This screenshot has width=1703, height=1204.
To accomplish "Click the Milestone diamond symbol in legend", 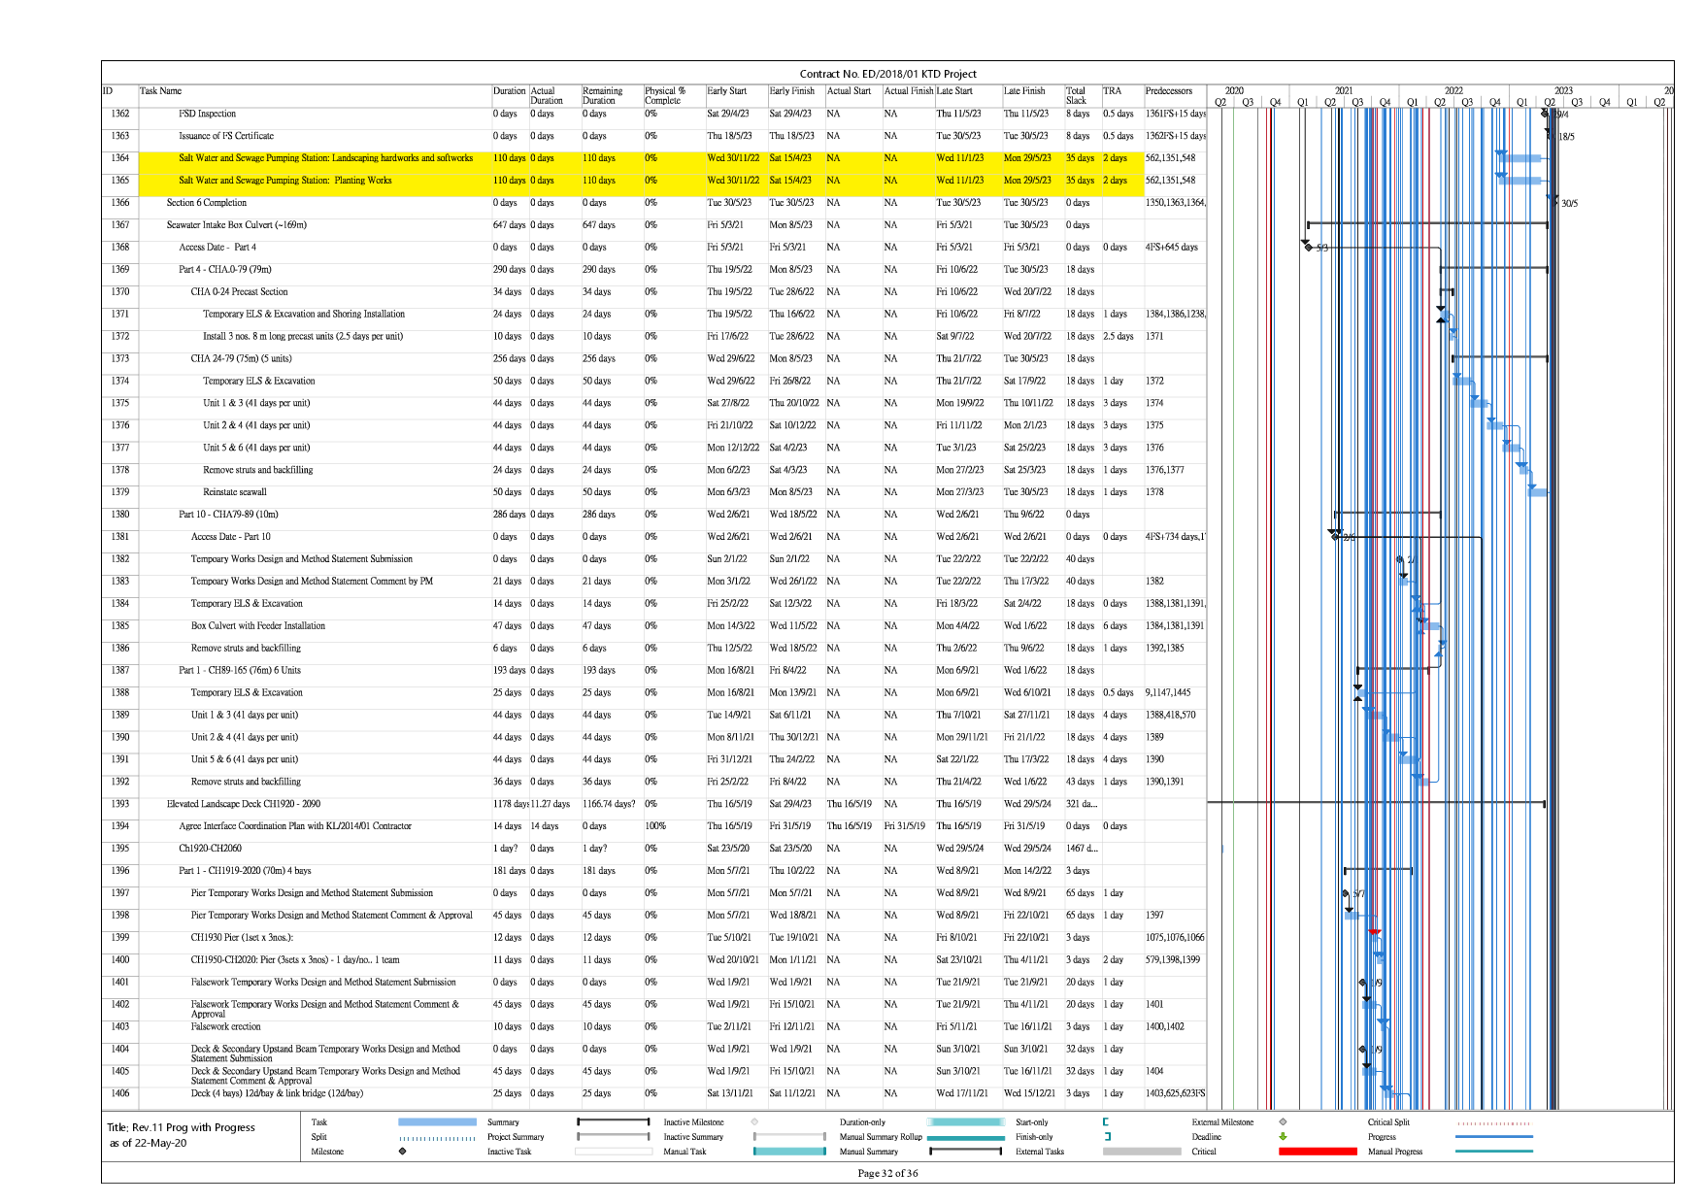I will [402, 1152].
